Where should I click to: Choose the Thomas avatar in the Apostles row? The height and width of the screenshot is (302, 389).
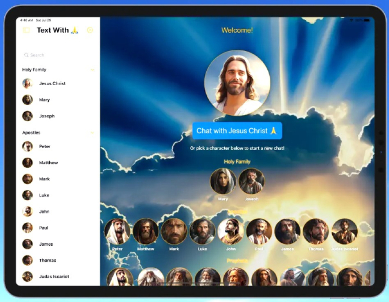pos(316,231)
